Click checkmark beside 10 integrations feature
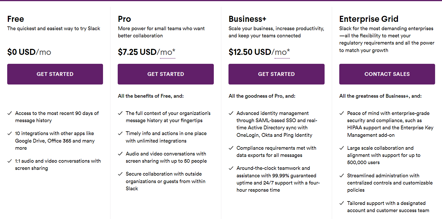Screen dimensions: 442x219 (9, 133)
